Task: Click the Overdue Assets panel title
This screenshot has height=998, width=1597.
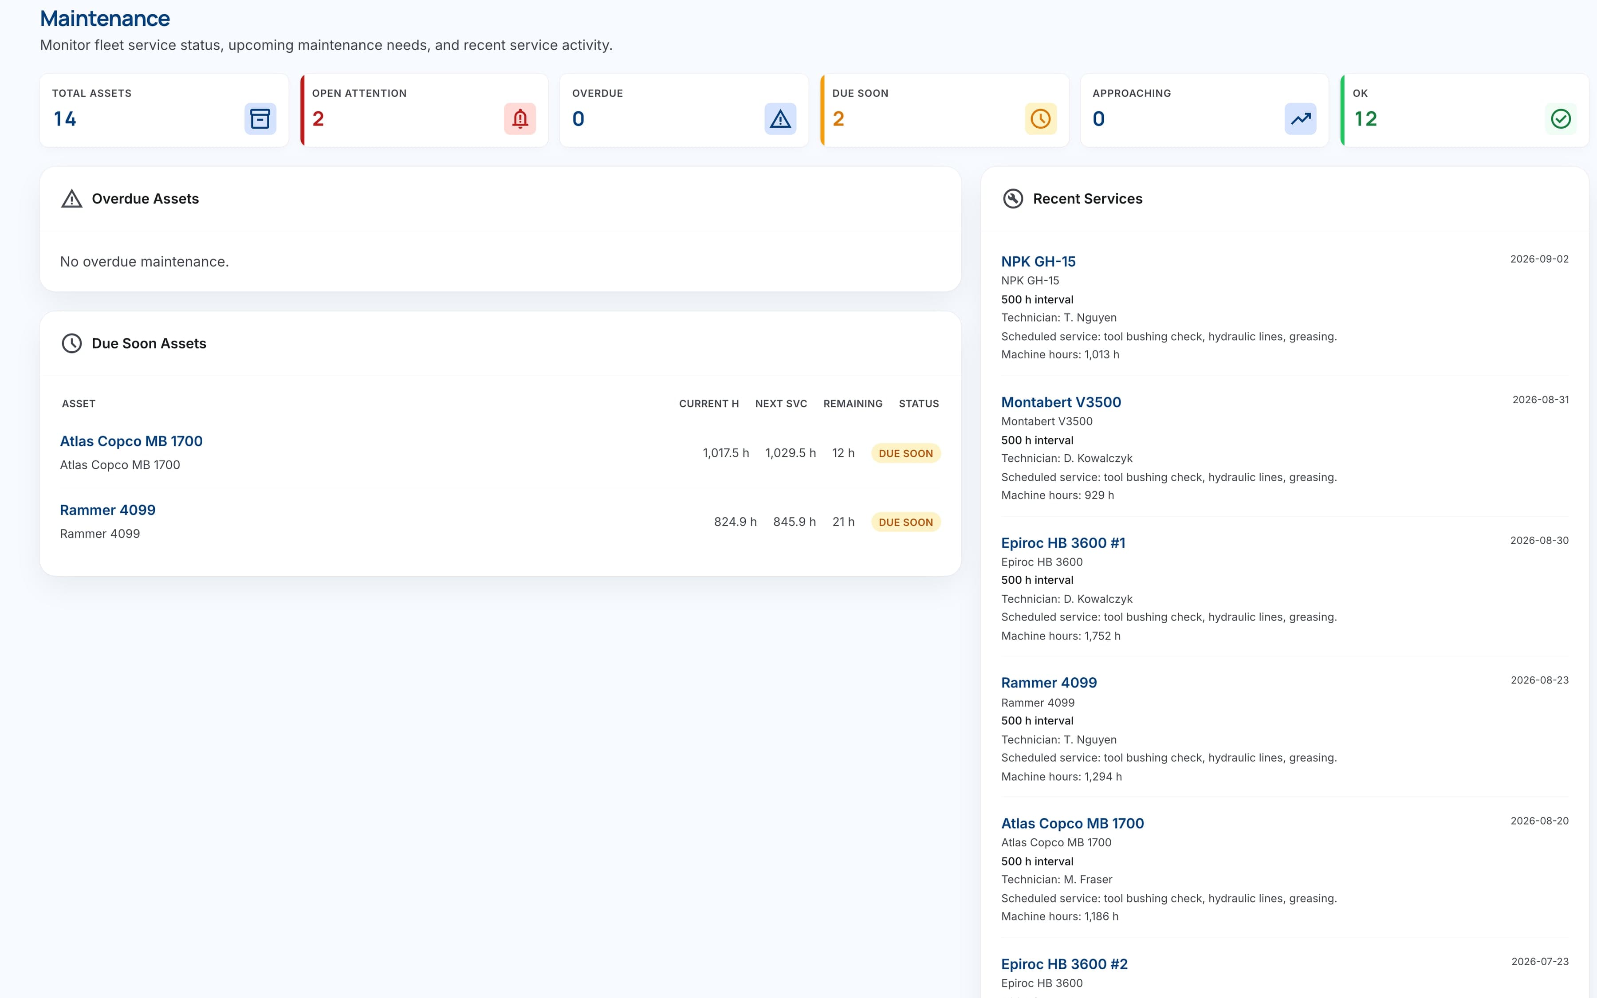Action: click(145, 199)
